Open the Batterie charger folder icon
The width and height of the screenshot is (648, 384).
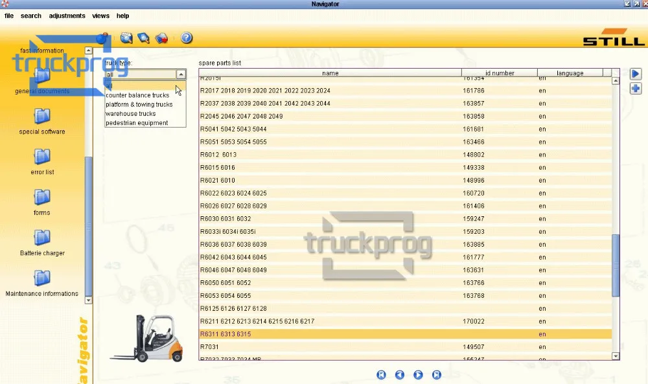[x=41, y=238]
